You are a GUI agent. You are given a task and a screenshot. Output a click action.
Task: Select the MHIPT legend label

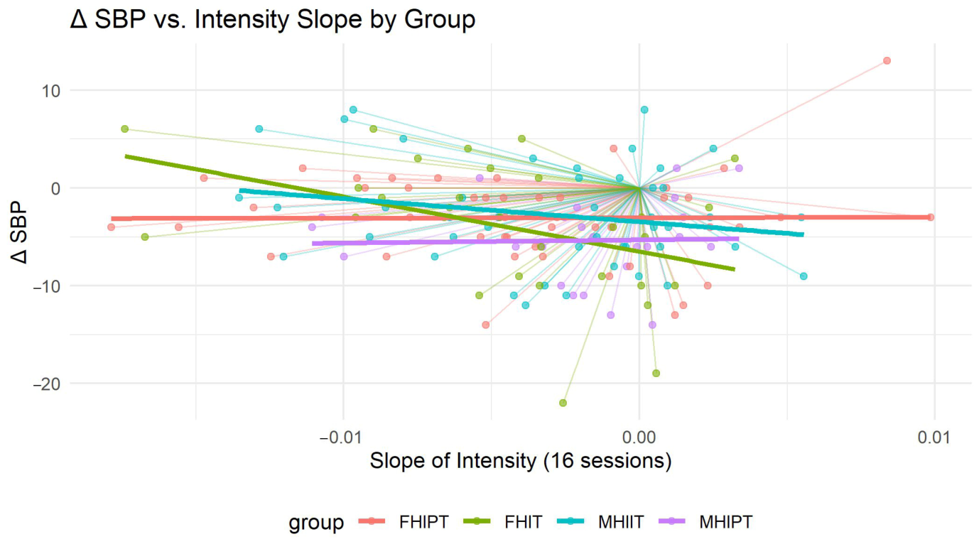(724, 522)
